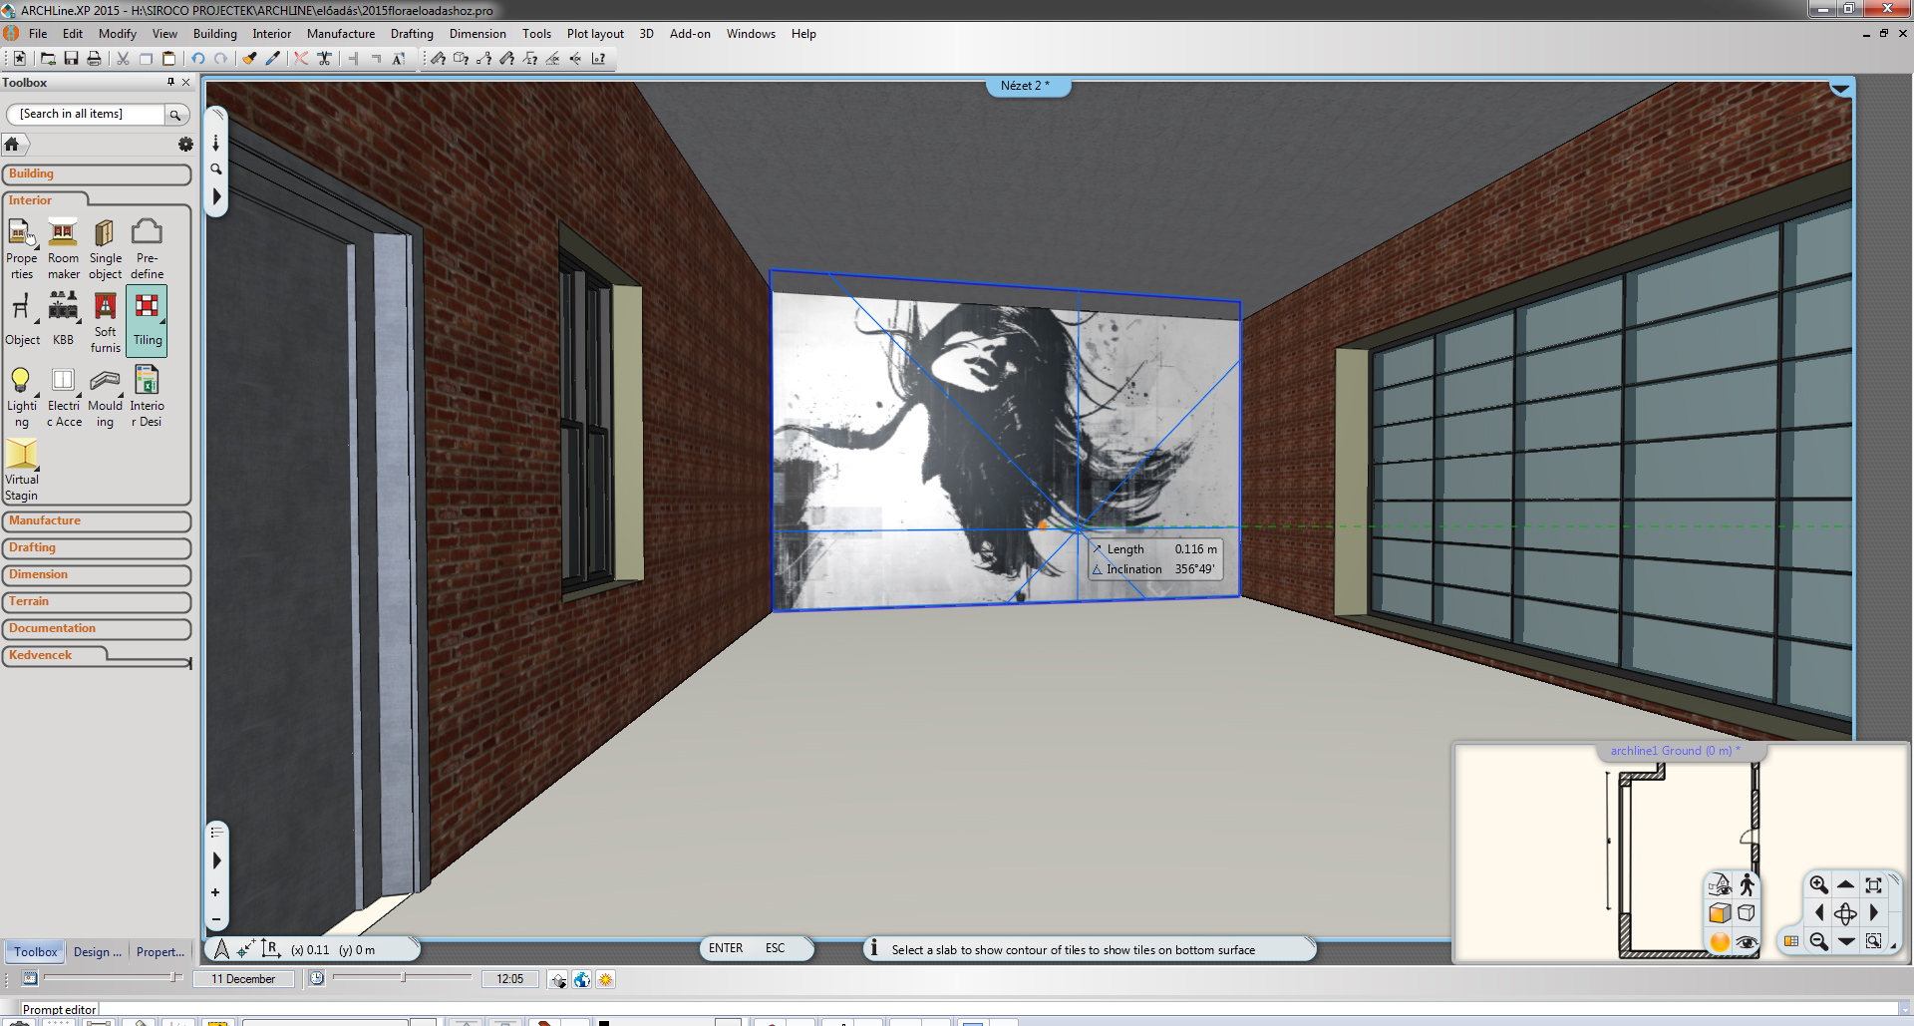Toggle the sun study icon in the status bar
1914x1026 pixels.
605,980
